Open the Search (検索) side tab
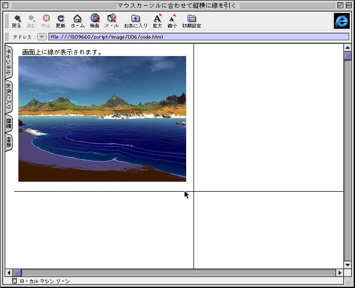Viewport: 355px width, 288px height. [8, 143]
